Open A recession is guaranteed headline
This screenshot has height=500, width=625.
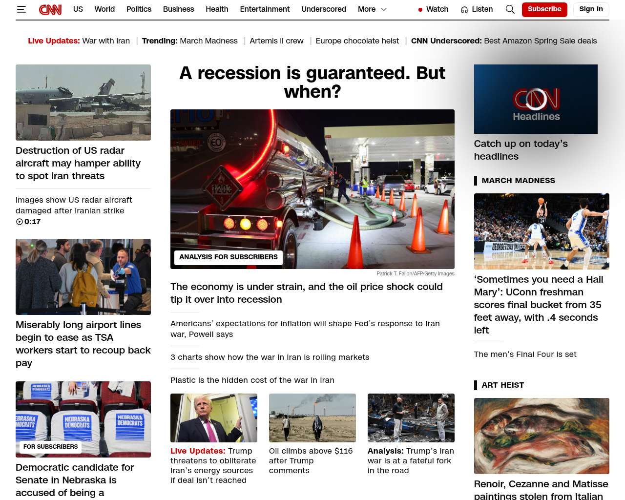(x=312, y=82)
